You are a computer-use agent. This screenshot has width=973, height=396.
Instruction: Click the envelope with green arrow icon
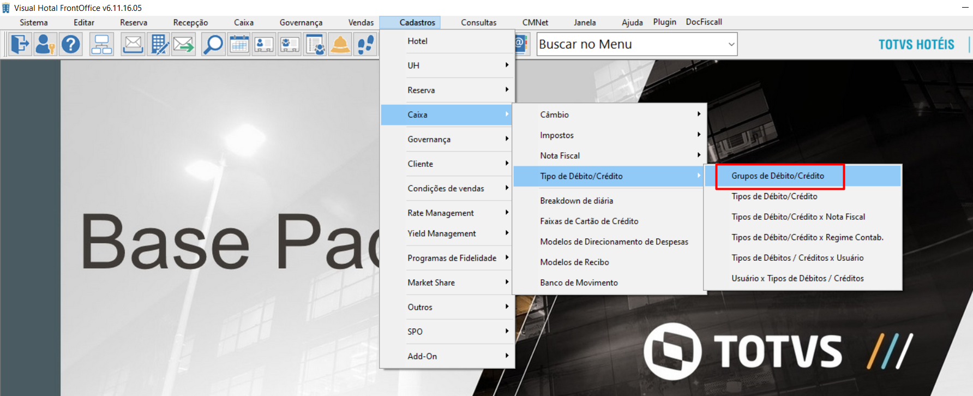[184, 44]
